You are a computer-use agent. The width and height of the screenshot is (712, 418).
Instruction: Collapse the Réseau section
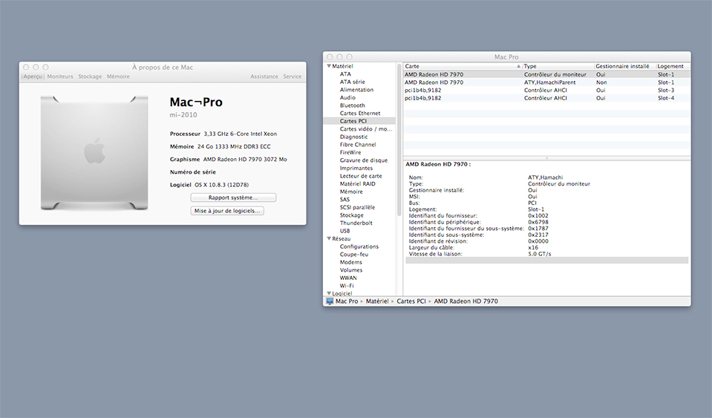[x=329, y=239]
